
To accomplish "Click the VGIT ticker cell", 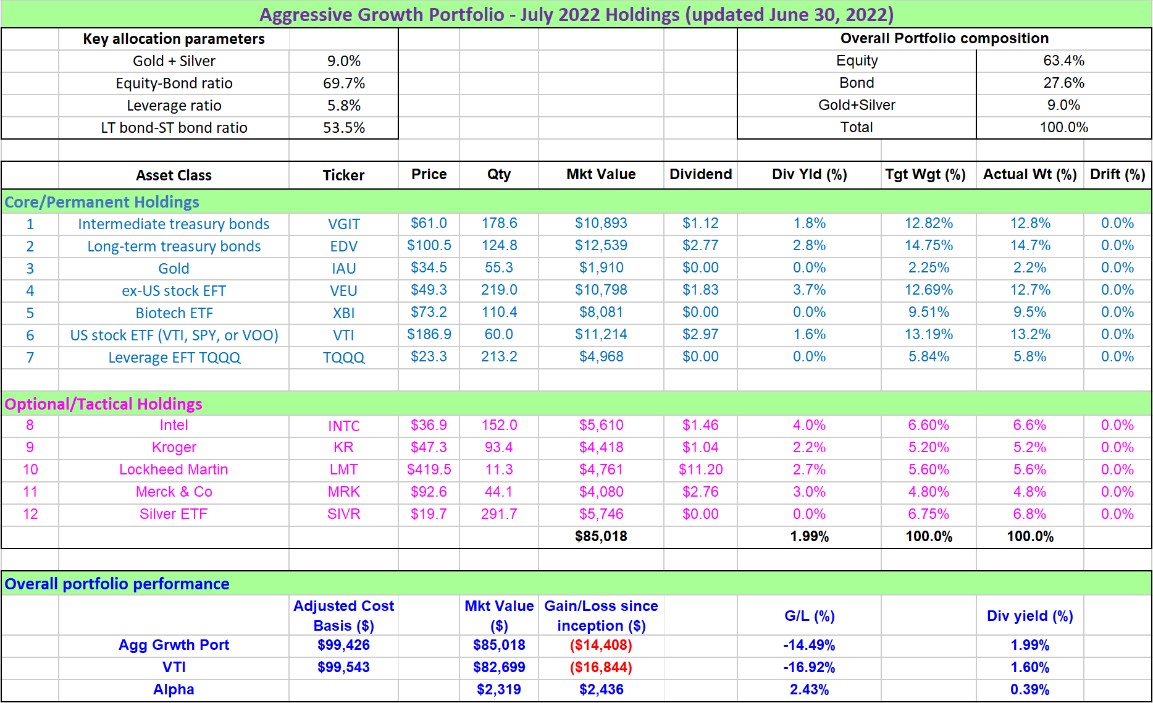I will click(343, 224).
